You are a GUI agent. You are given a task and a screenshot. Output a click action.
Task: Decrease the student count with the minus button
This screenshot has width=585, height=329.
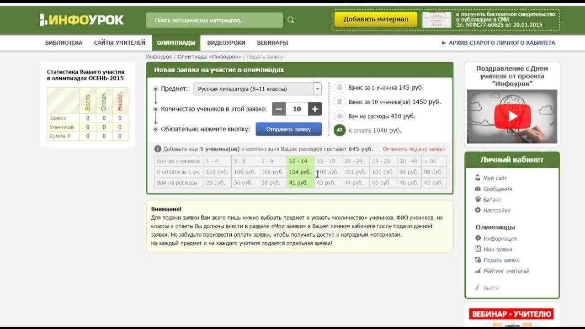pos(279,109)
